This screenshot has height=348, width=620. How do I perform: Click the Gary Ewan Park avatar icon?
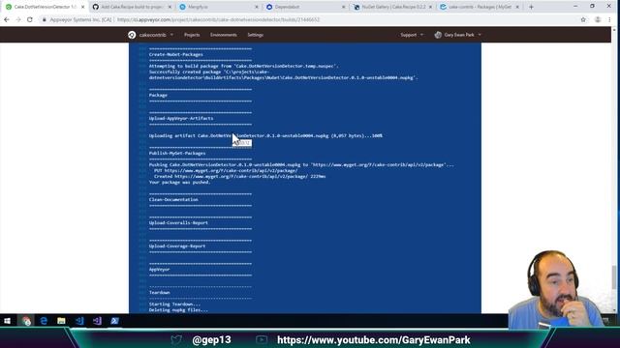tap(438, 35)
